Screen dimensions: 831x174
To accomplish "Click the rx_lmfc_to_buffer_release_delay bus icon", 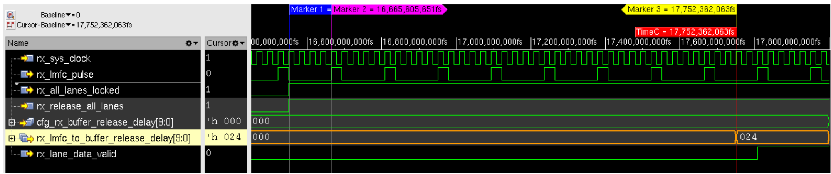I will 27,138.
